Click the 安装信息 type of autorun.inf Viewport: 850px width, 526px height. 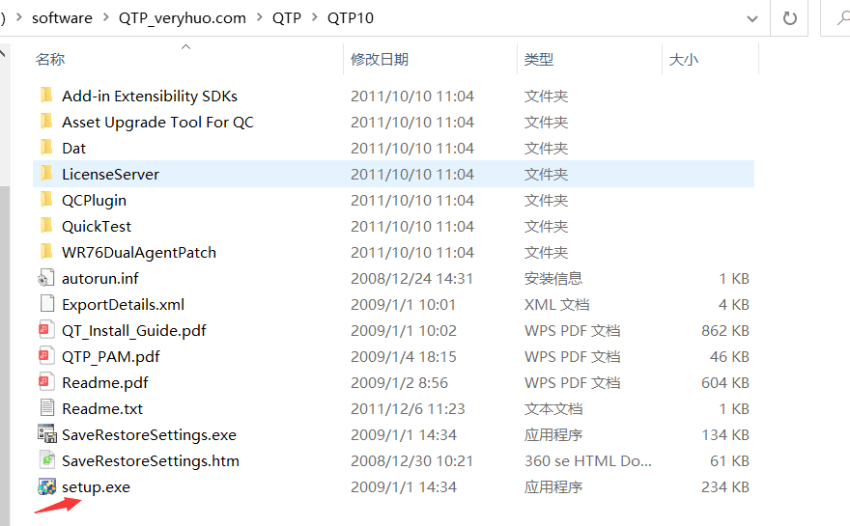coord(552,278)
